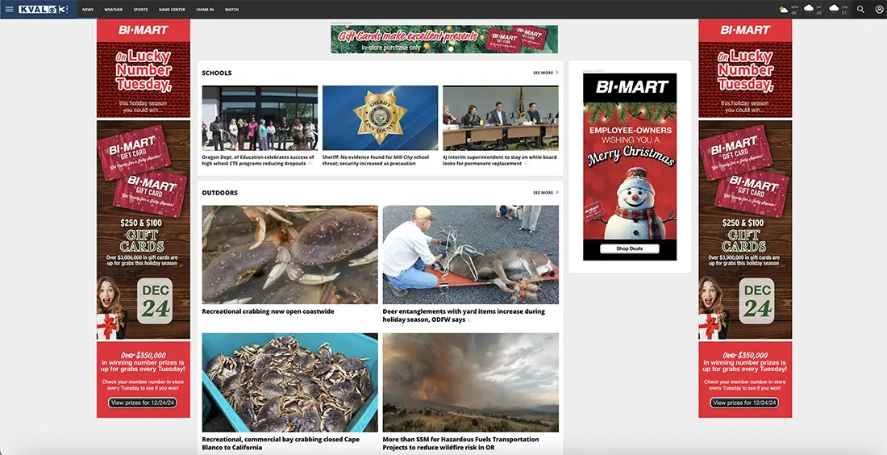Click the close-up crabs in water photo
This screenshot has height=455, width=887.
tap(289, 255)
